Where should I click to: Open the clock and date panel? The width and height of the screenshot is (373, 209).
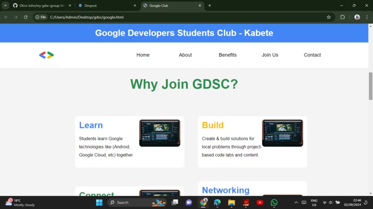tap(352, 203)
